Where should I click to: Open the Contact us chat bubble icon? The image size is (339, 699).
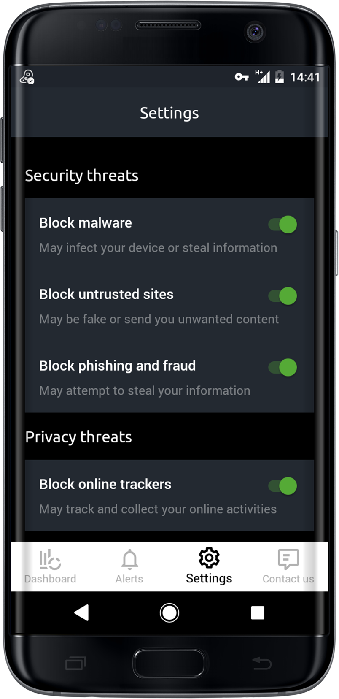(x=288, y=558)
